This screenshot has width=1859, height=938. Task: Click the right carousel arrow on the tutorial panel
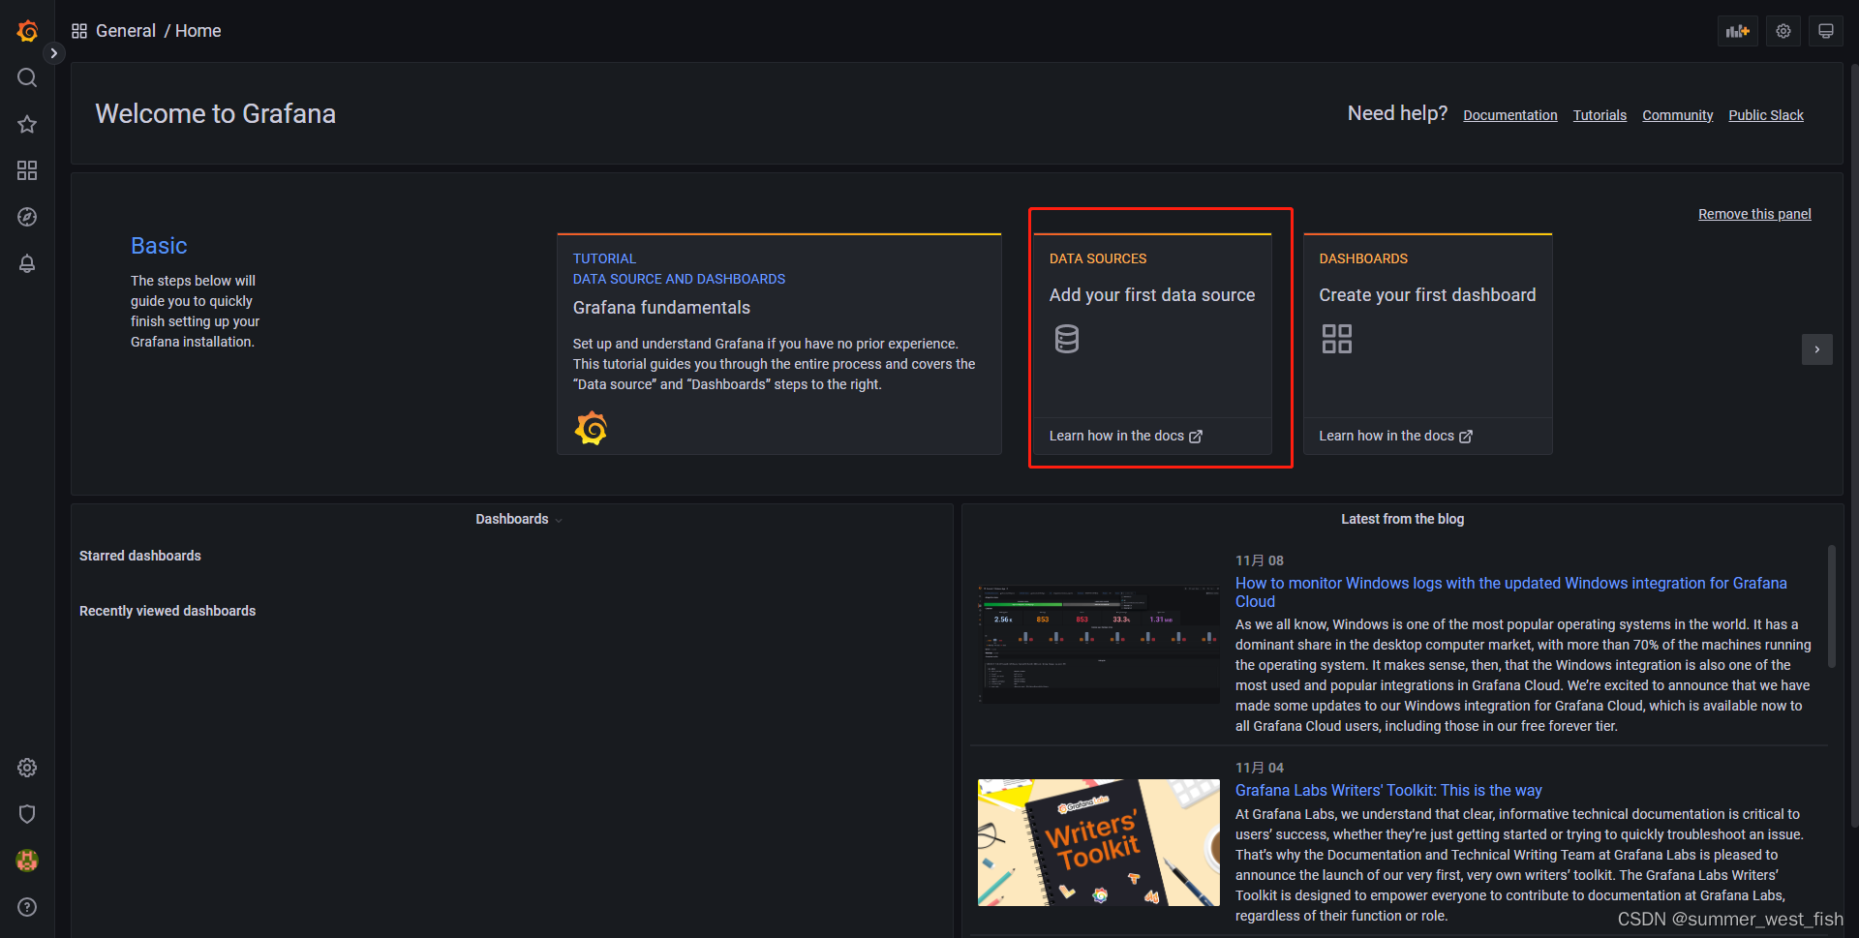tap(1816, 349)
